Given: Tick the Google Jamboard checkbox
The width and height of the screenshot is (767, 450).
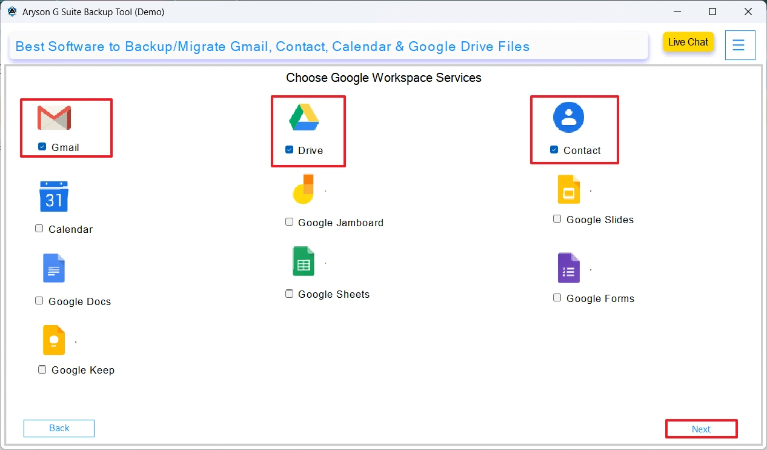Looking at the screenshot, I should [289, 222].
